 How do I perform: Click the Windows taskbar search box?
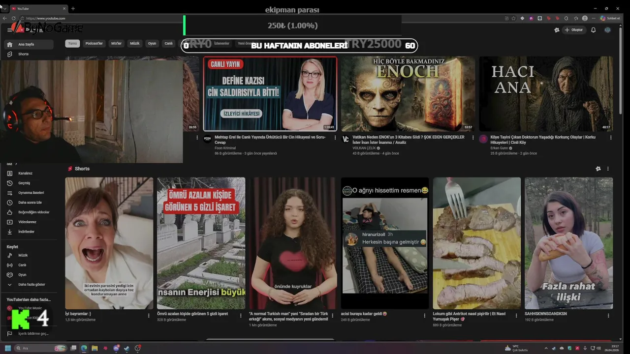41,348
